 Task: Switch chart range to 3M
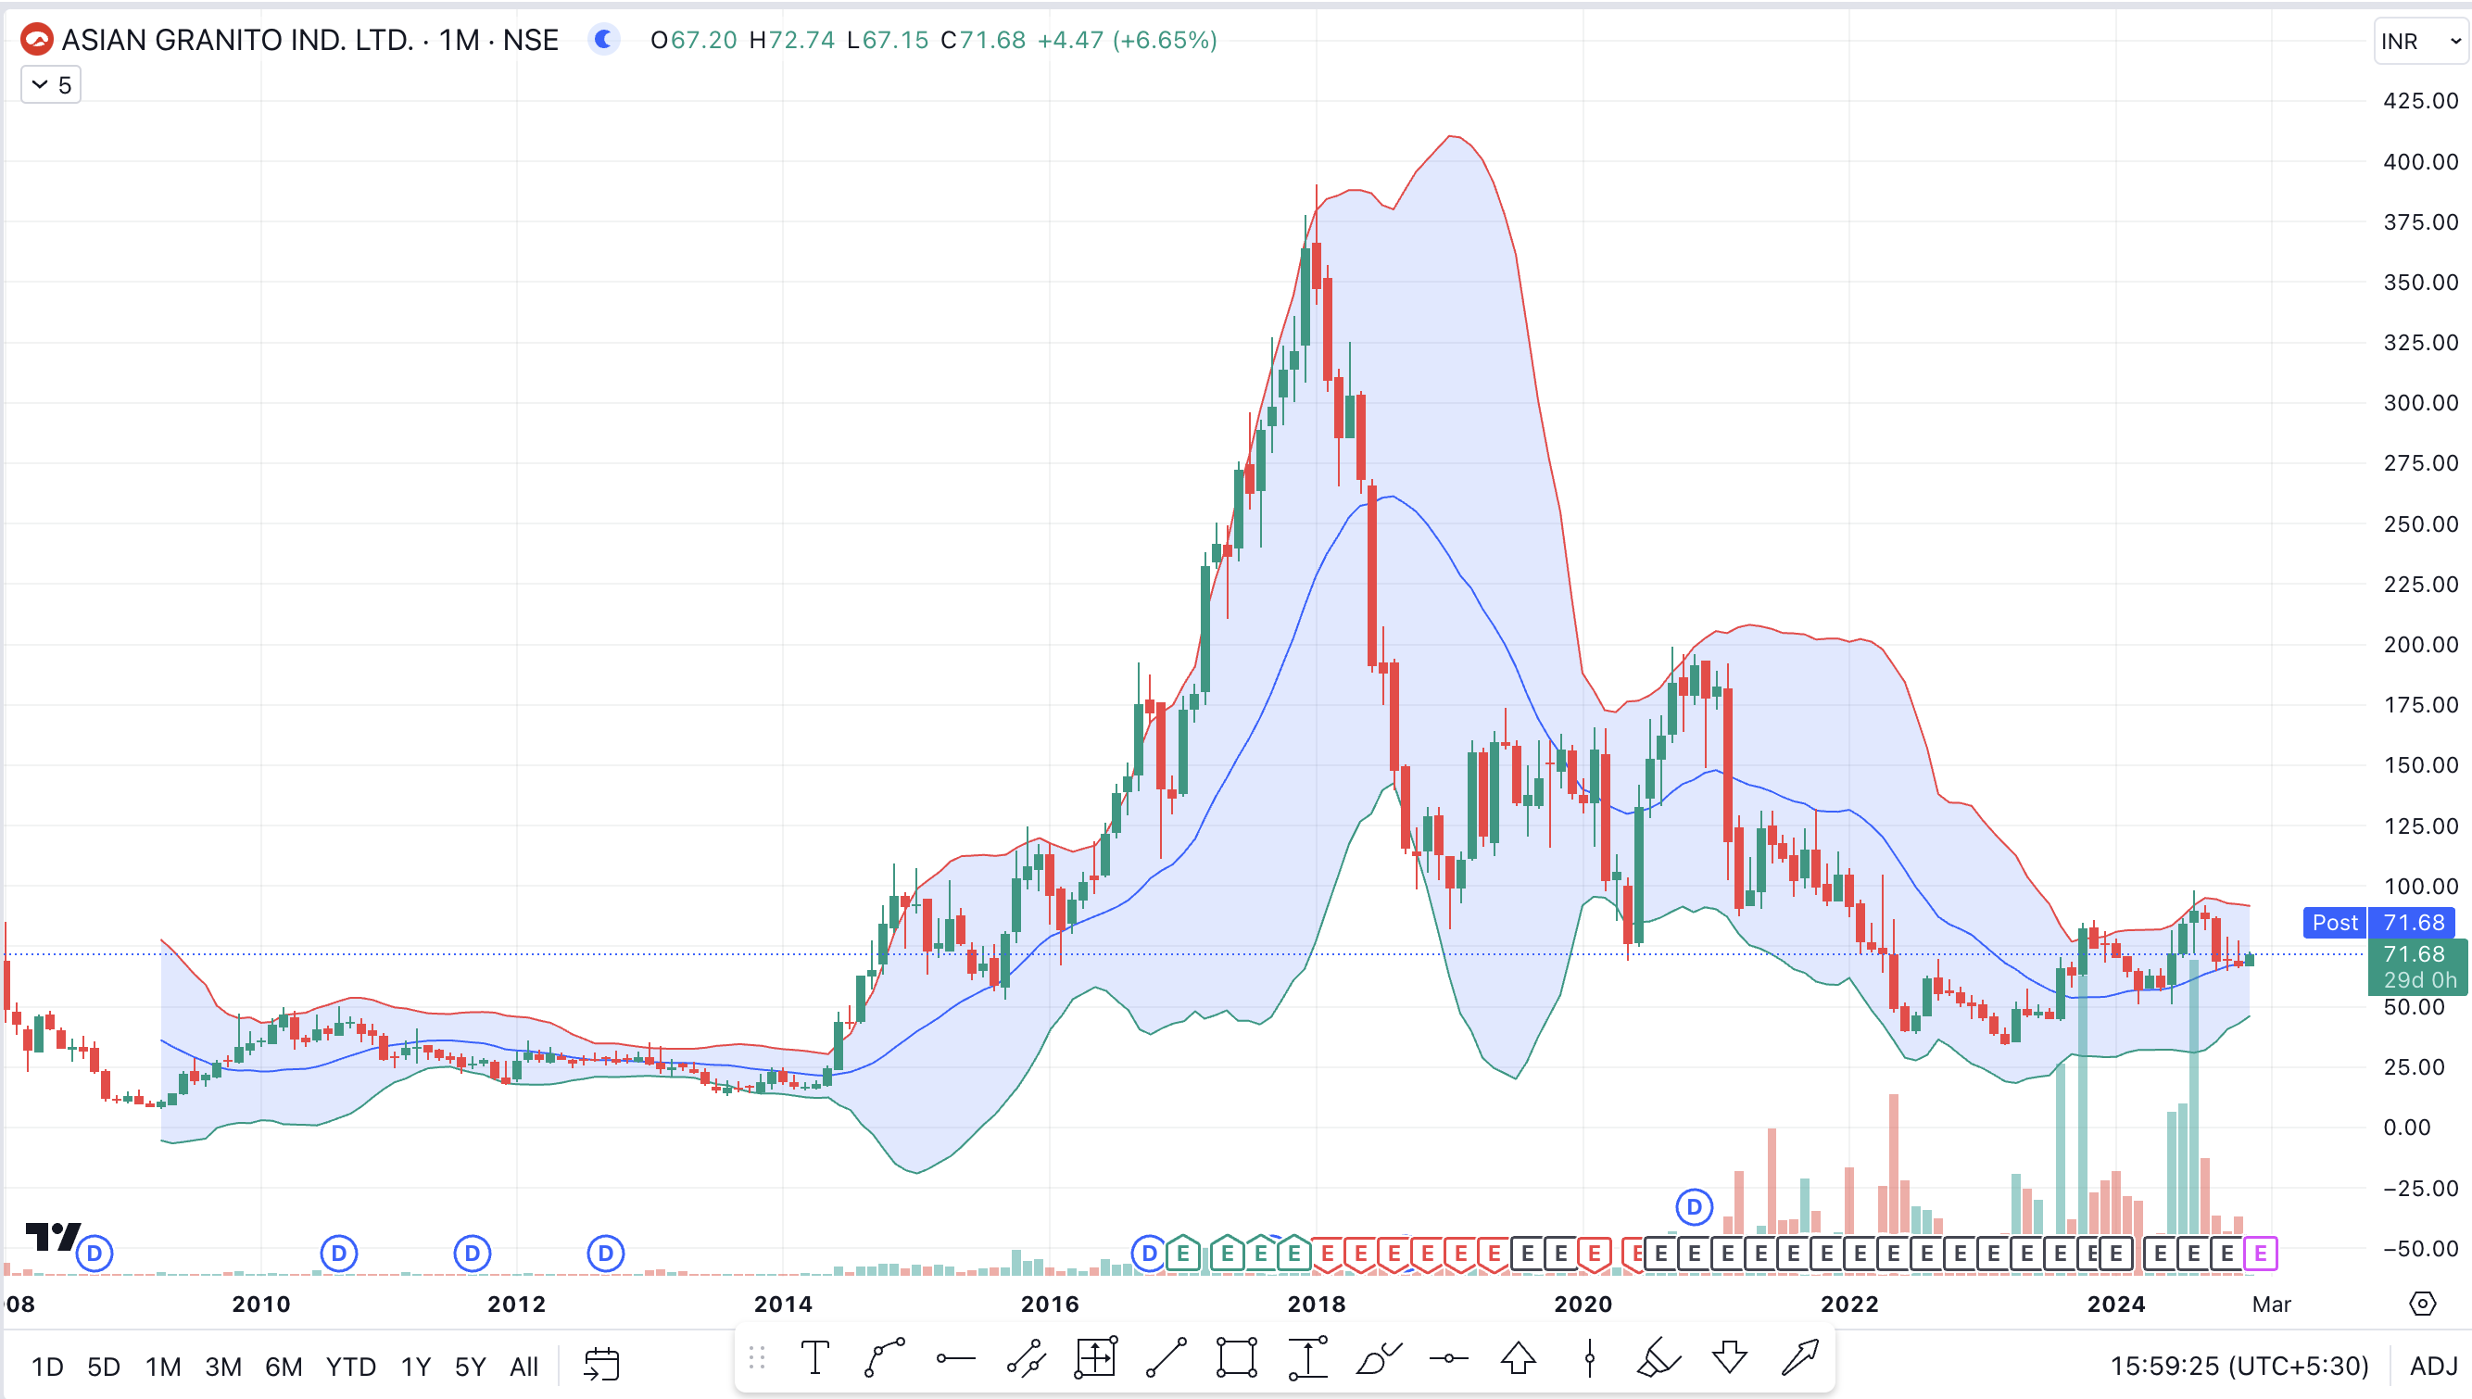(x=223, y=1367)
